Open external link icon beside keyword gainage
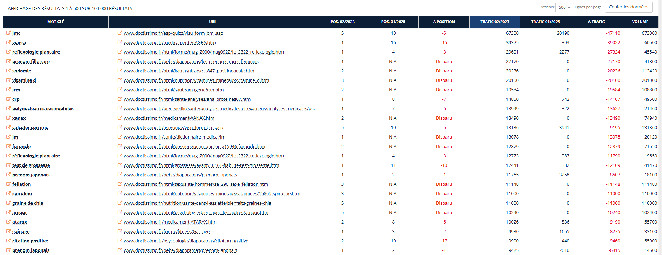Viewport: 662px width, 255px height. pos(8,231)
